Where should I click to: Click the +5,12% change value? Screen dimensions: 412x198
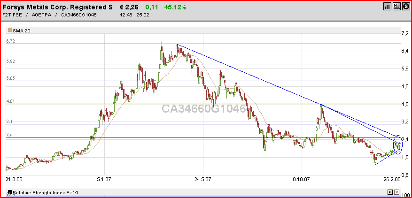click(x=175, y=7)
